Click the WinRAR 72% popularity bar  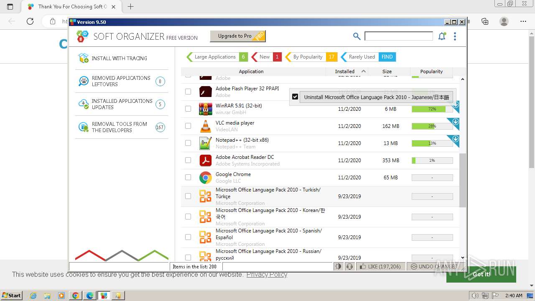[432, 109]
